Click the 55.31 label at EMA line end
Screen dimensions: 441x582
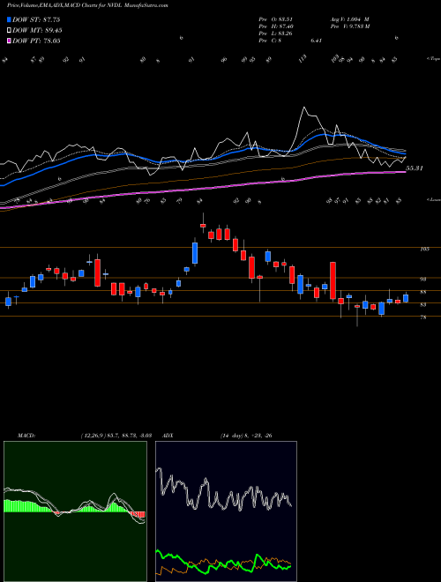tap(415, 168)
